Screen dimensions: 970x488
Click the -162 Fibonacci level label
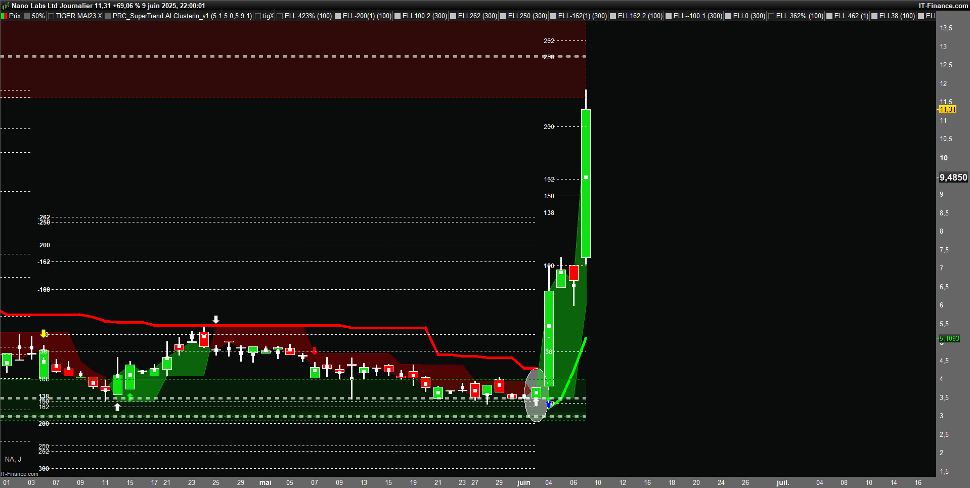coord(44,262)
